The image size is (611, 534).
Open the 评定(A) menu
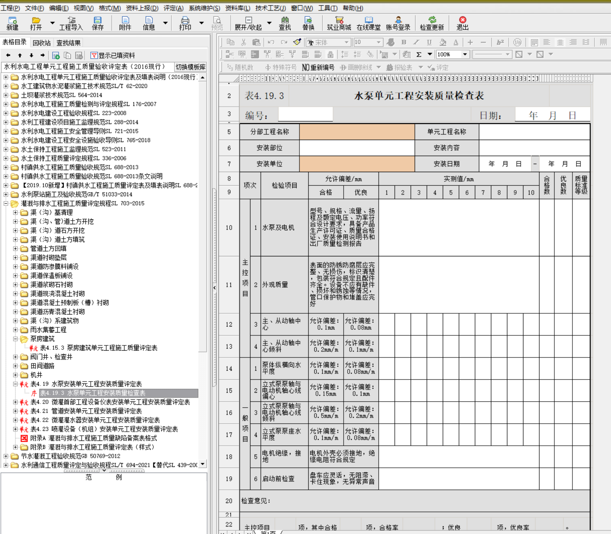(x=173, y=8)
